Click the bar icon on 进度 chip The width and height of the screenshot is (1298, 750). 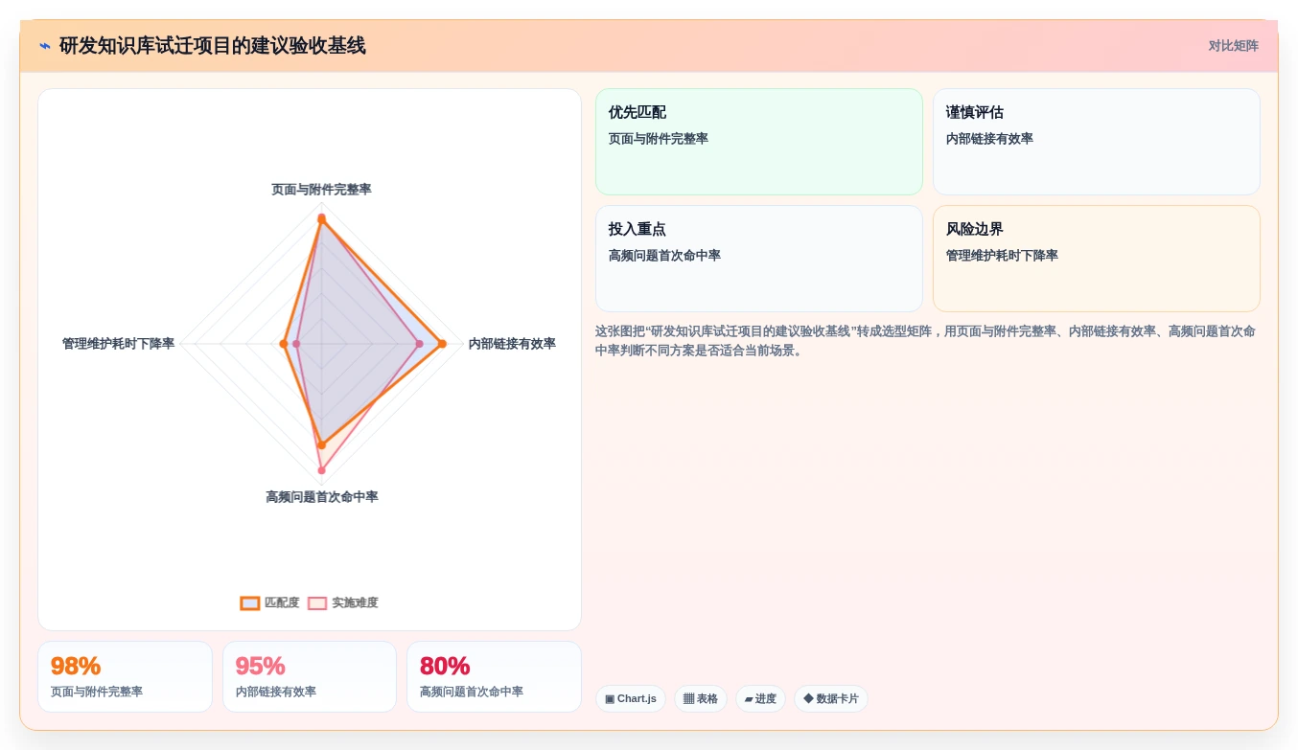click(x=749, y=699)
